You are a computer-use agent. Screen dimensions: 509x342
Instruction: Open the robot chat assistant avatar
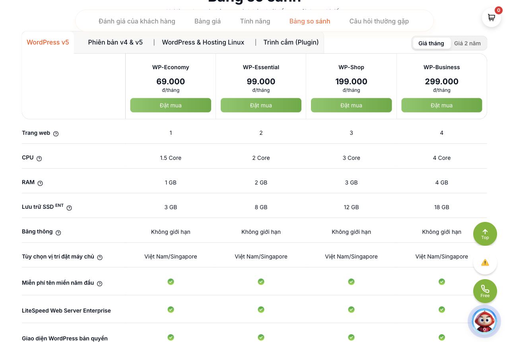pyautogui.click(x=484, y=321)
